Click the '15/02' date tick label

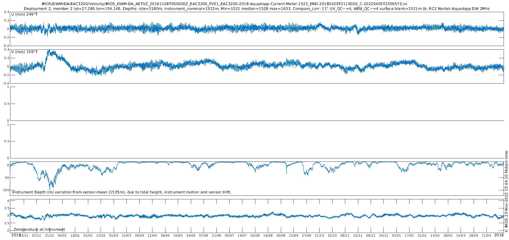click(101, 235)
